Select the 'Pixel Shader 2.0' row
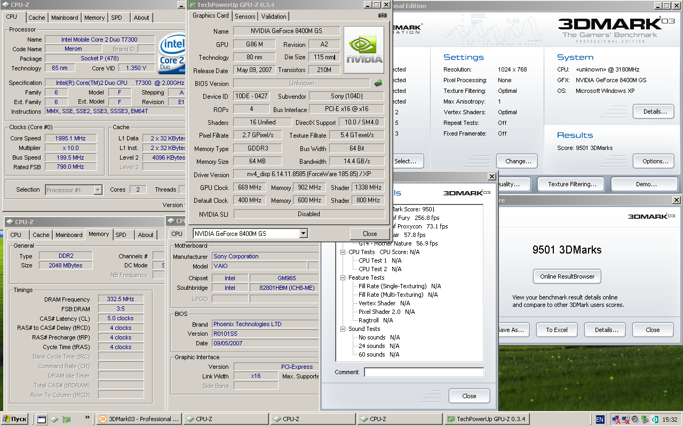Image resolution: width=683 pixels, height=427 pixels. click(386, 312)
